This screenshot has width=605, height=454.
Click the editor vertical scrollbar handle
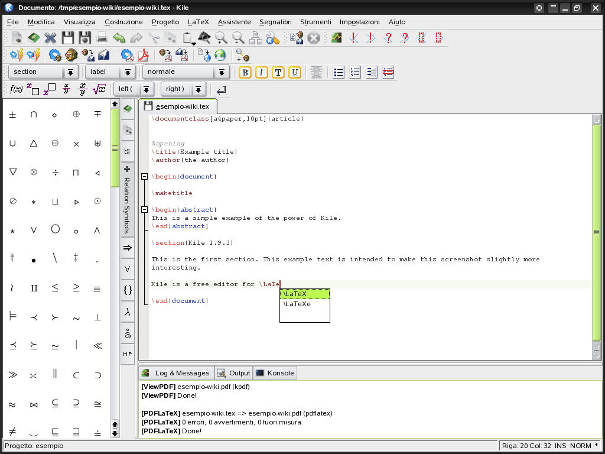[x=597, y=232]
